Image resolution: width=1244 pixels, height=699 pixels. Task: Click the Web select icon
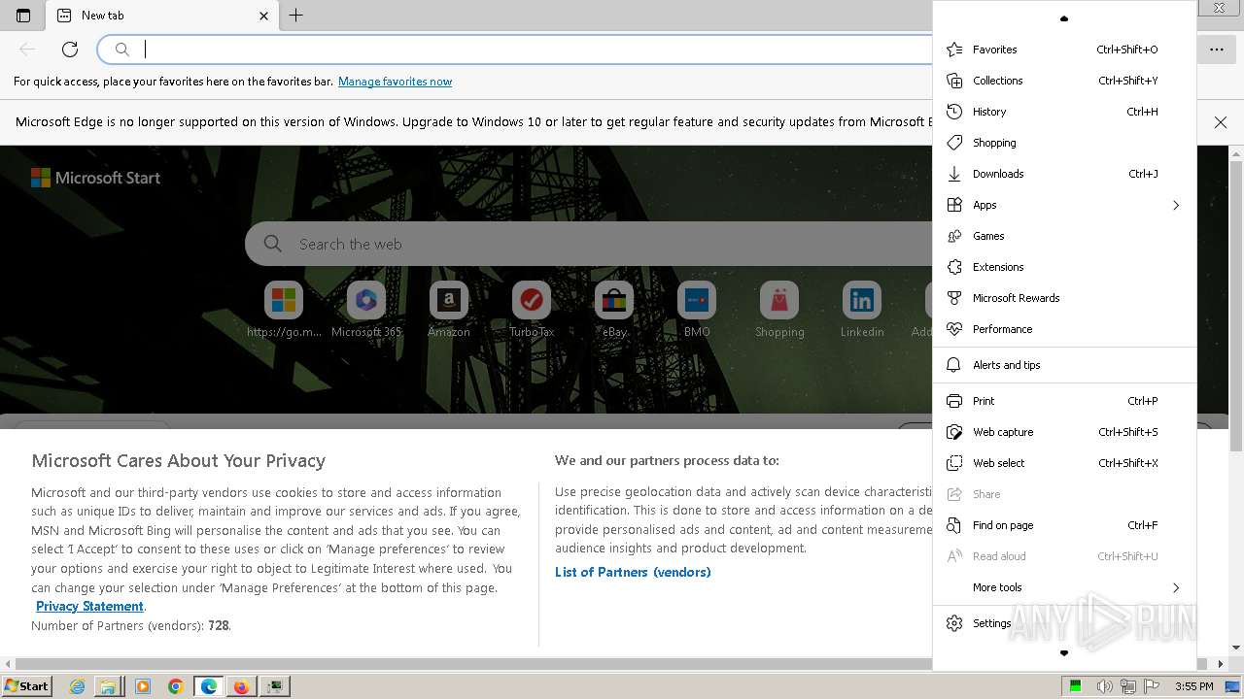954,463
